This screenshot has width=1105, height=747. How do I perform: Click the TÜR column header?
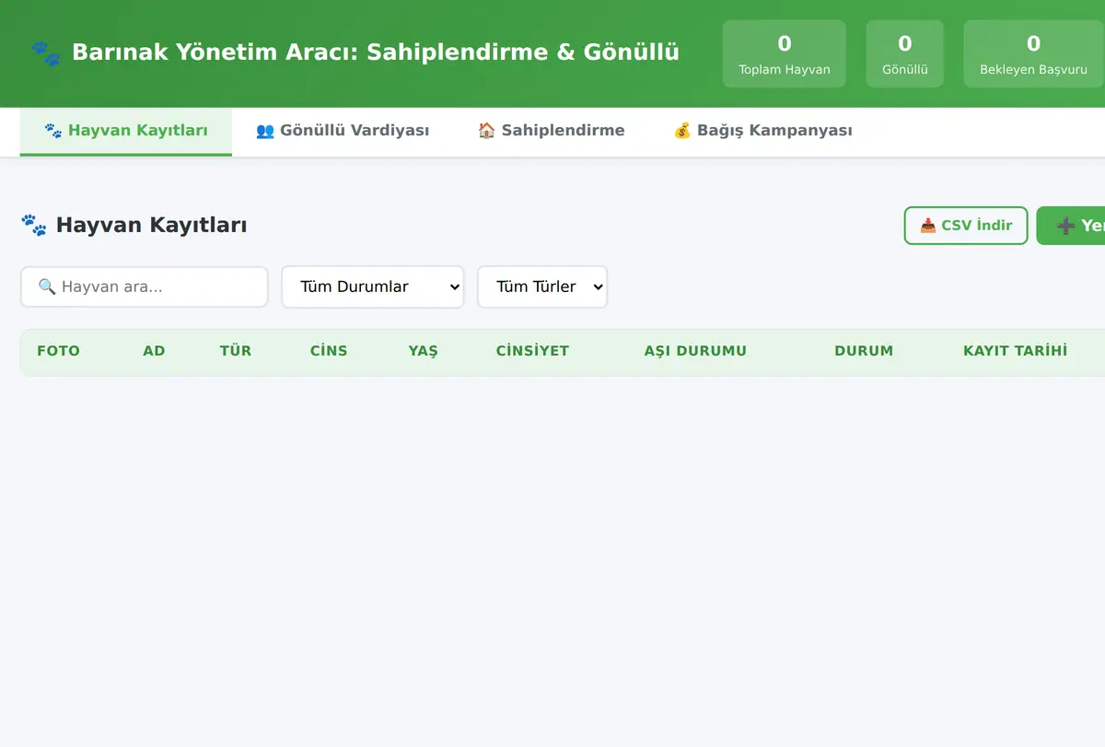click(236, 351)
